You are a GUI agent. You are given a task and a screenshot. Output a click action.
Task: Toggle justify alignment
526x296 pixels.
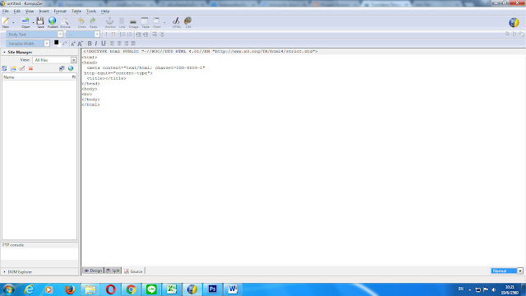tap(133, 44)
